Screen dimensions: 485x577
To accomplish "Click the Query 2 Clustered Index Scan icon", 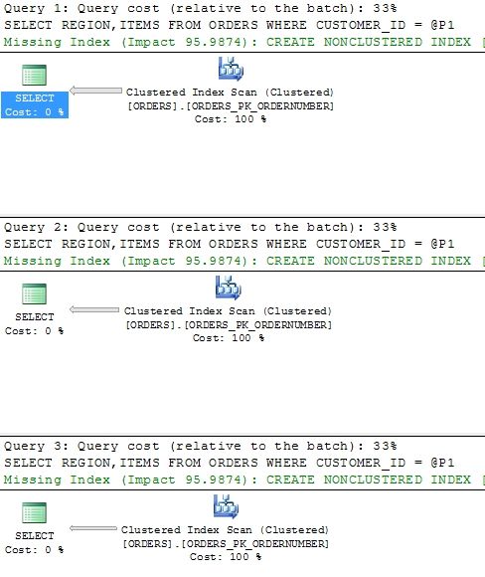I will [x=229, y=288].
